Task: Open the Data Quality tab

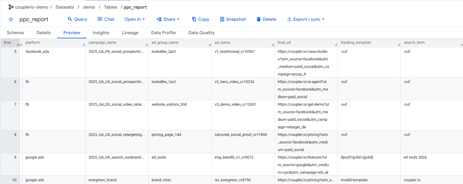Action: [201, 32]
